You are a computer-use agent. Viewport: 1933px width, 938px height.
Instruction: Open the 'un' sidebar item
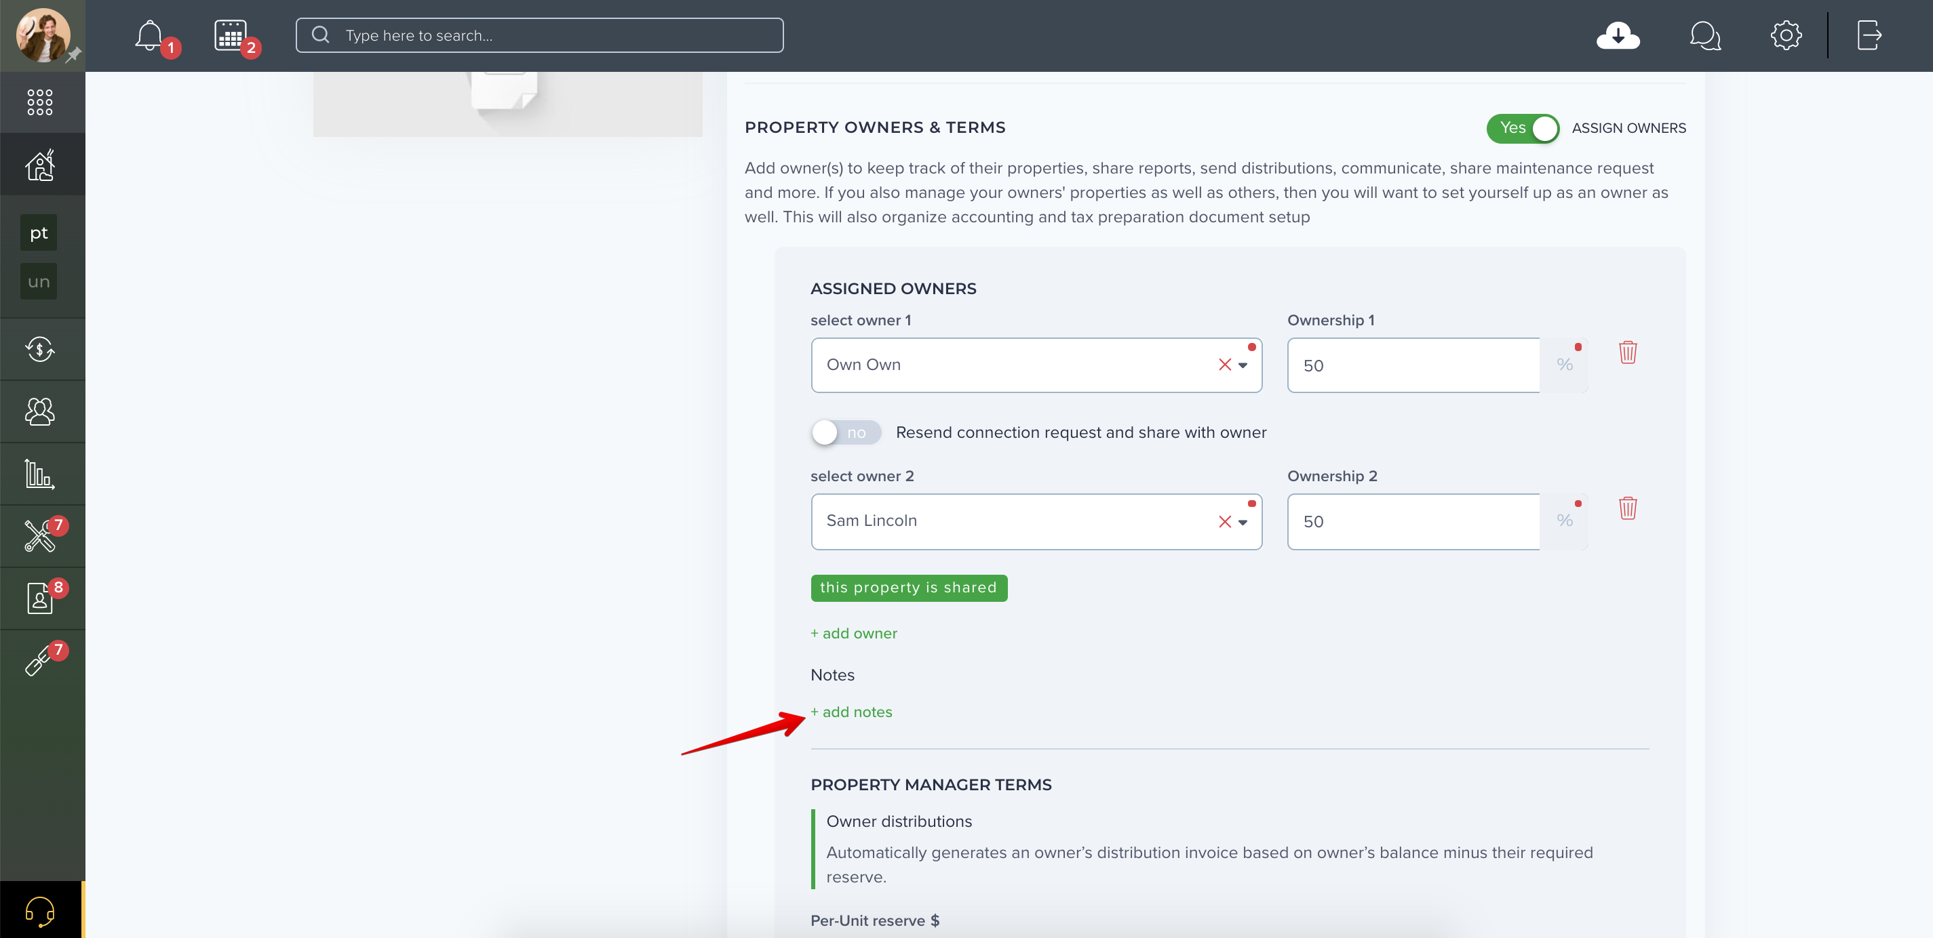(38, 282)
